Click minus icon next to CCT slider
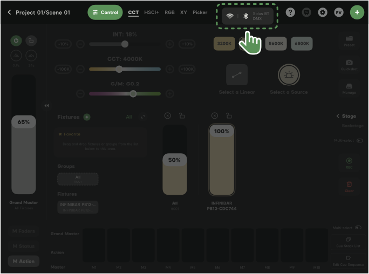Image resolution: width=369 pixels, height=274 pixels. tap(80, 69)
